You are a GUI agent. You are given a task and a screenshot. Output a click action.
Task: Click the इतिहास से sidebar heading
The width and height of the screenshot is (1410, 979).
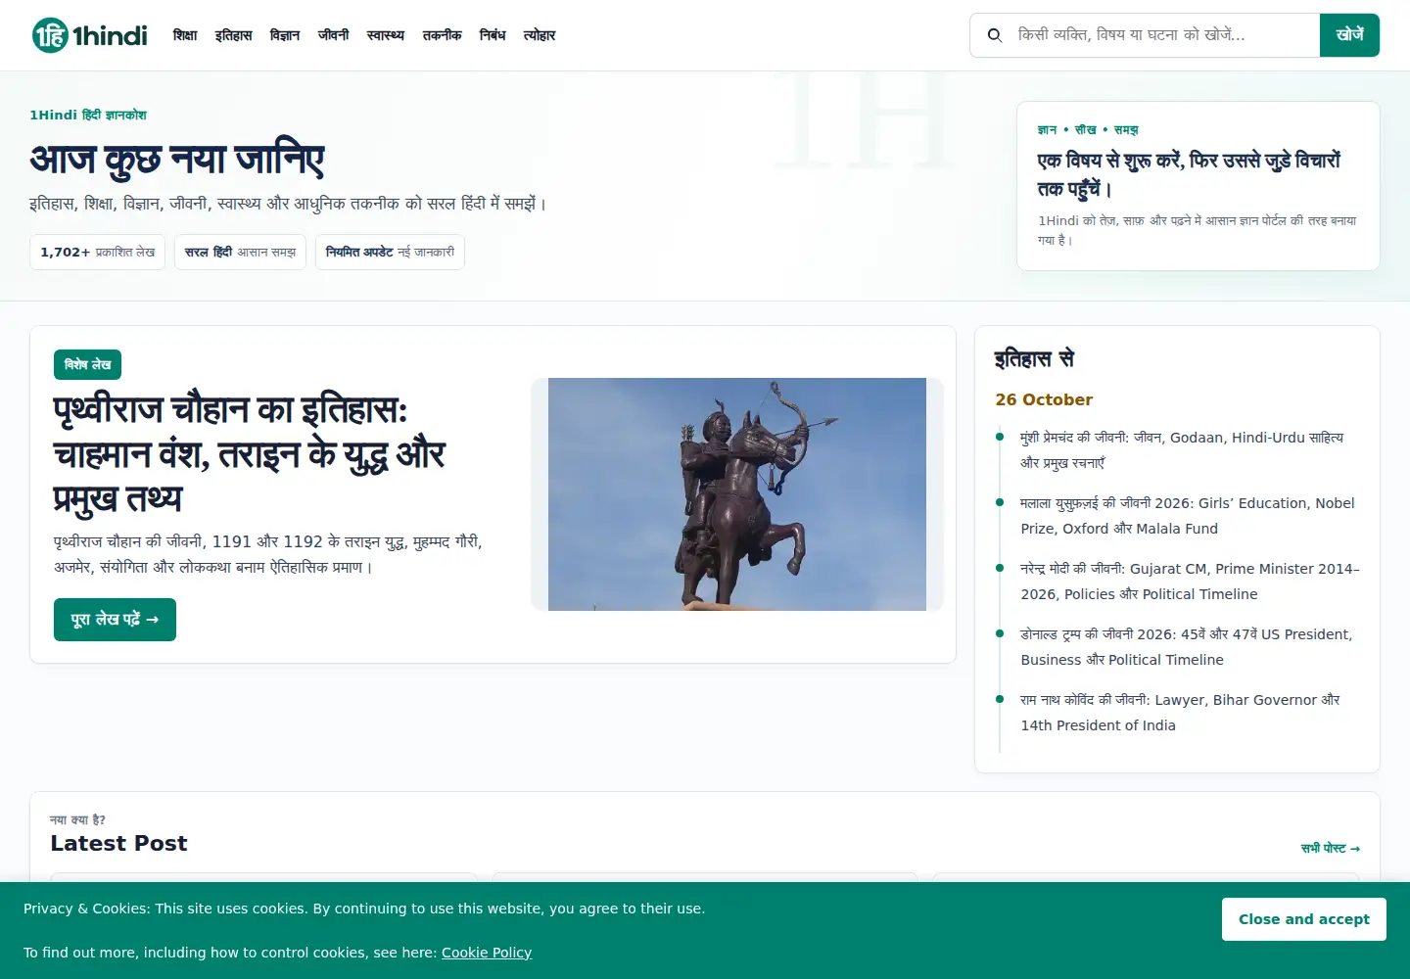point(1035,359)
